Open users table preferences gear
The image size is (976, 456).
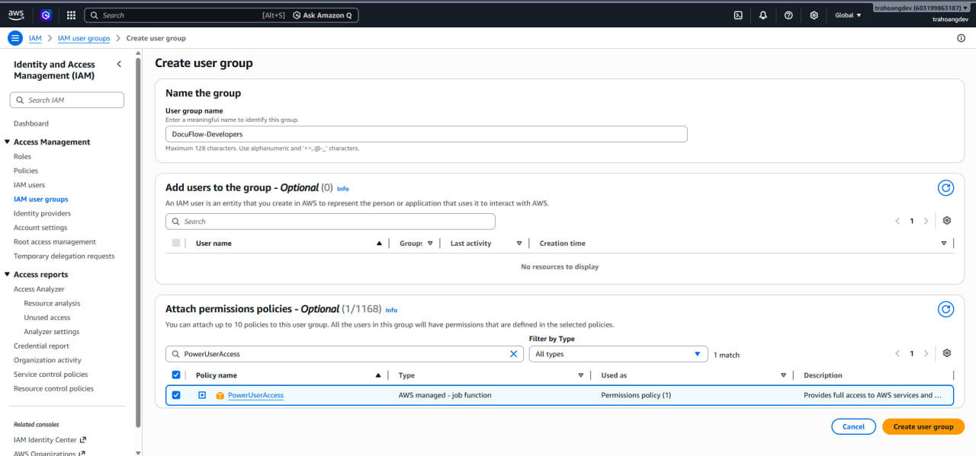947,221
